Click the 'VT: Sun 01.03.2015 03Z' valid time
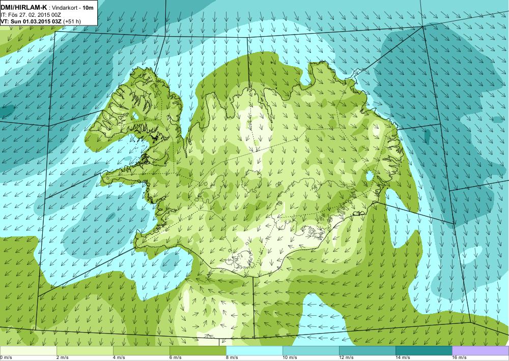The width and height of the screenshot is (509, 361). point(31,21)
